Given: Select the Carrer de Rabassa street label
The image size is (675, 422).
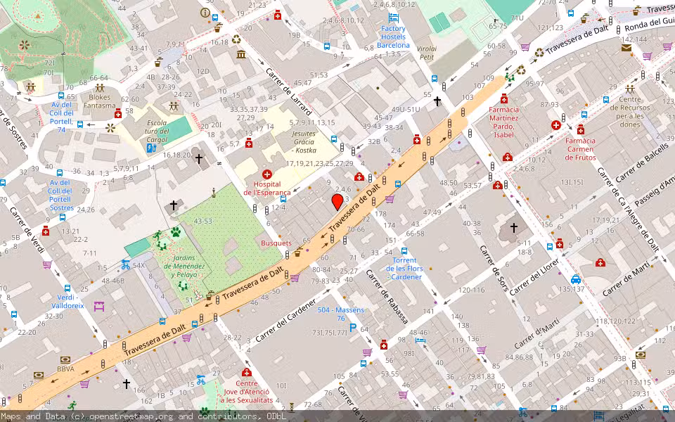Looking at the screenshot, I should [387, 297].
